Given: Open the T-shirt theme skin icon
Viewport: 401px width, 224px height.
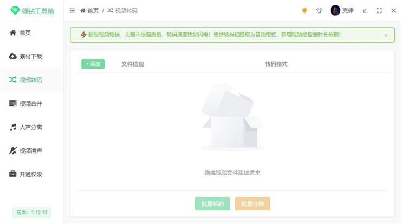Looking at the screenshot, I should coord(319,10).
